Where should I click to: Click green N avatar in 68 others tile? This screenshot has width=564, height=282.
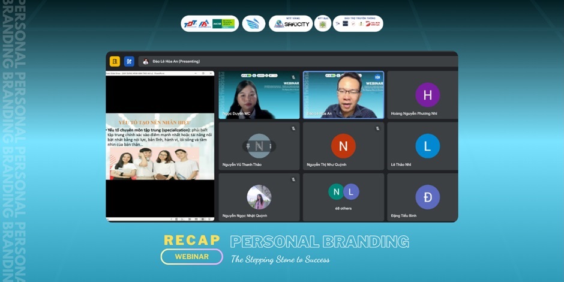[337, 192]
